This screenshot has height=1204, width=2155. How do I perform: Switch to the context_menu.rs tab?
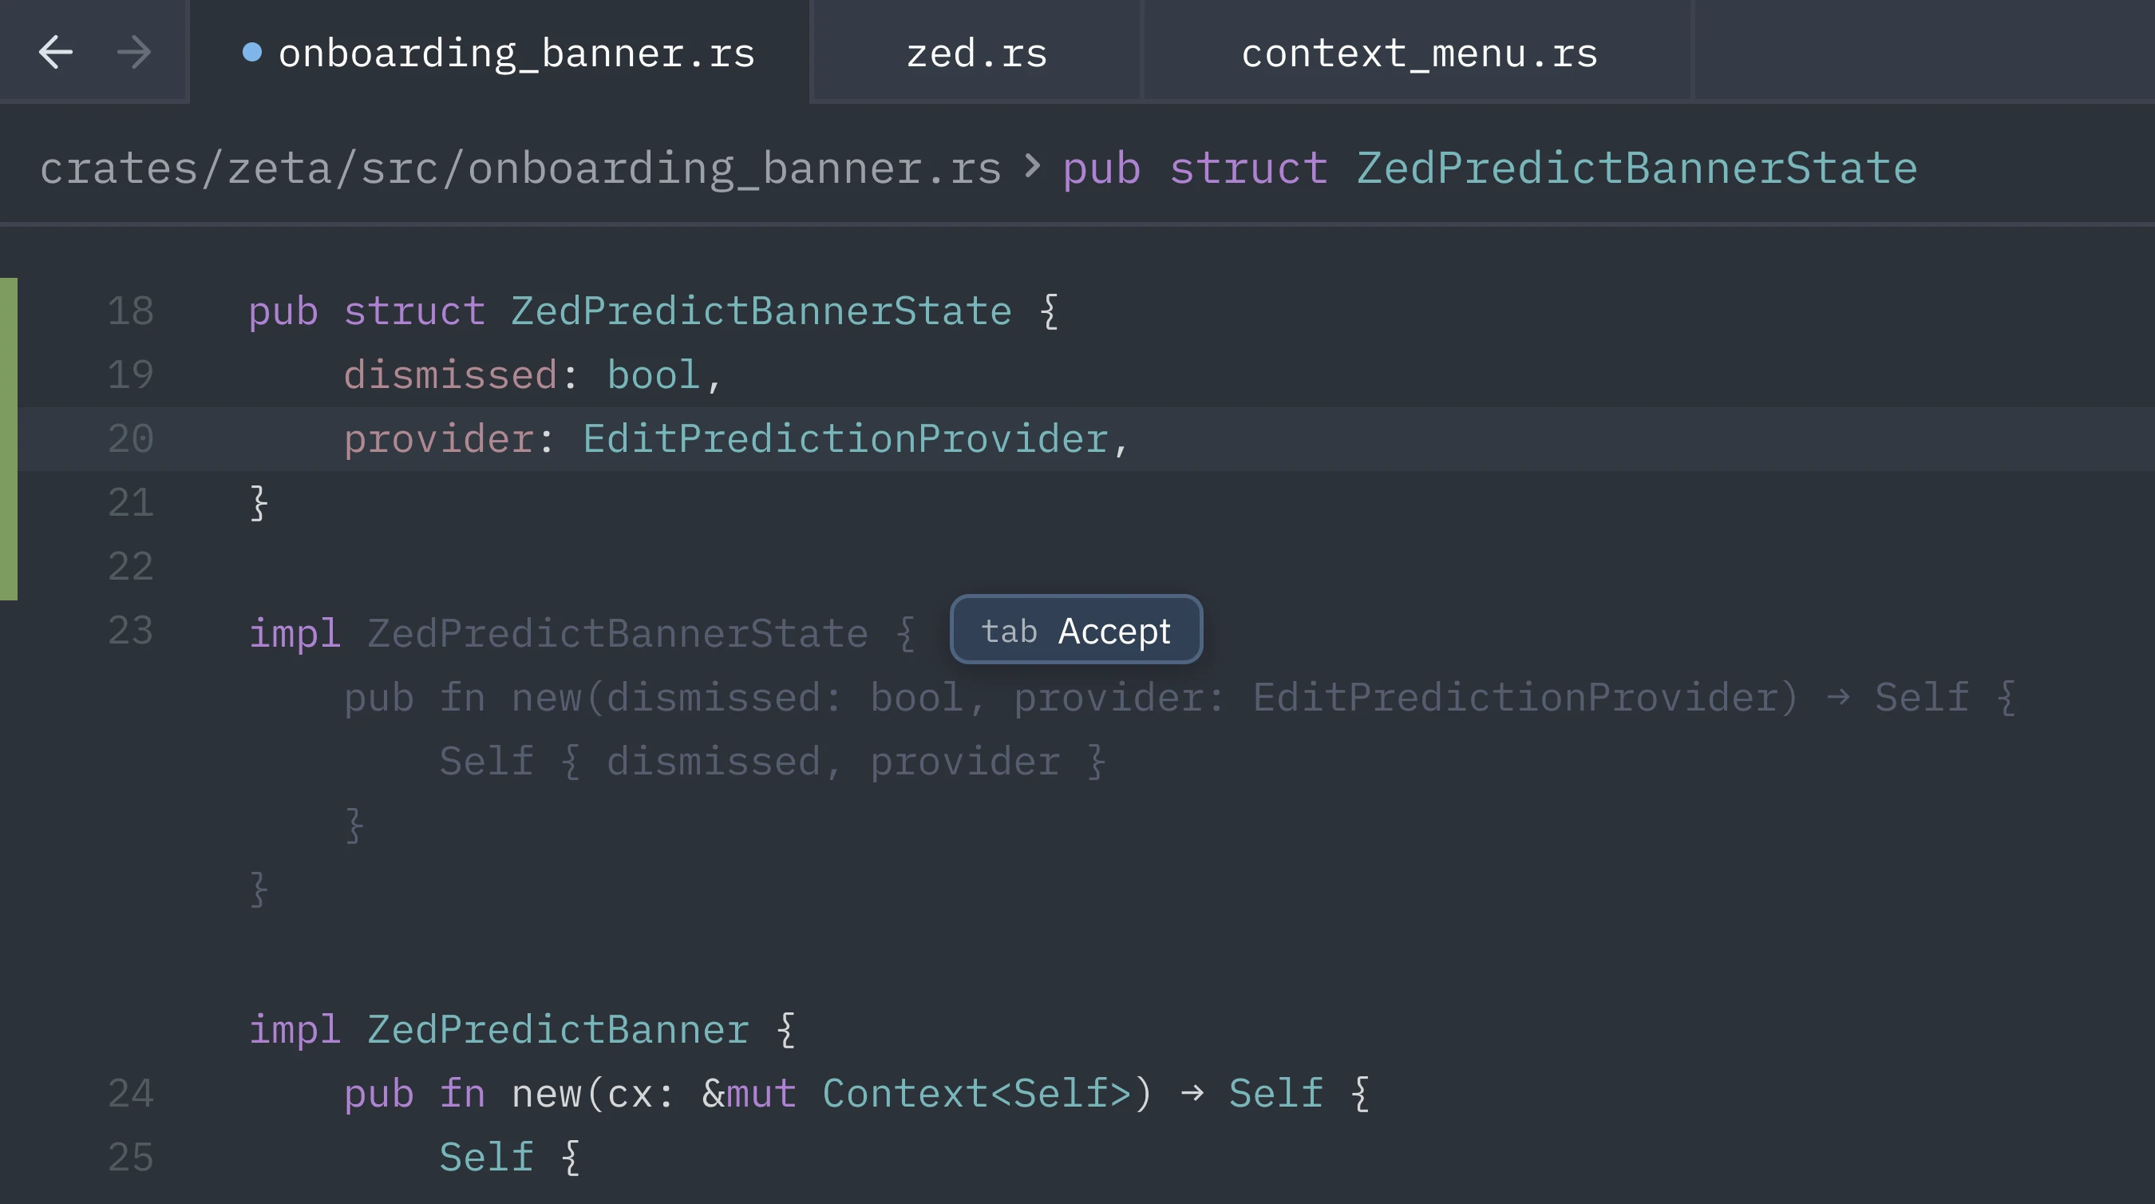[x=1418, y=52]
